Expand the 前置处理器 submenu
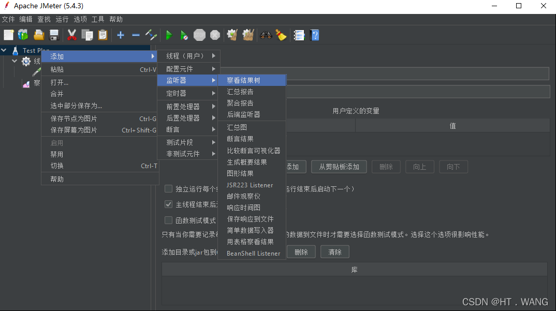 coord(188,107)
